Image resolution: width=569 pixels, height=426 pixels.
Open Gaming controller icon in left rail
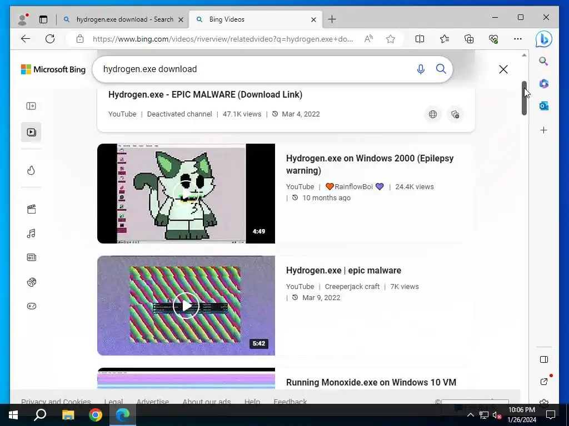click(31, 306)
